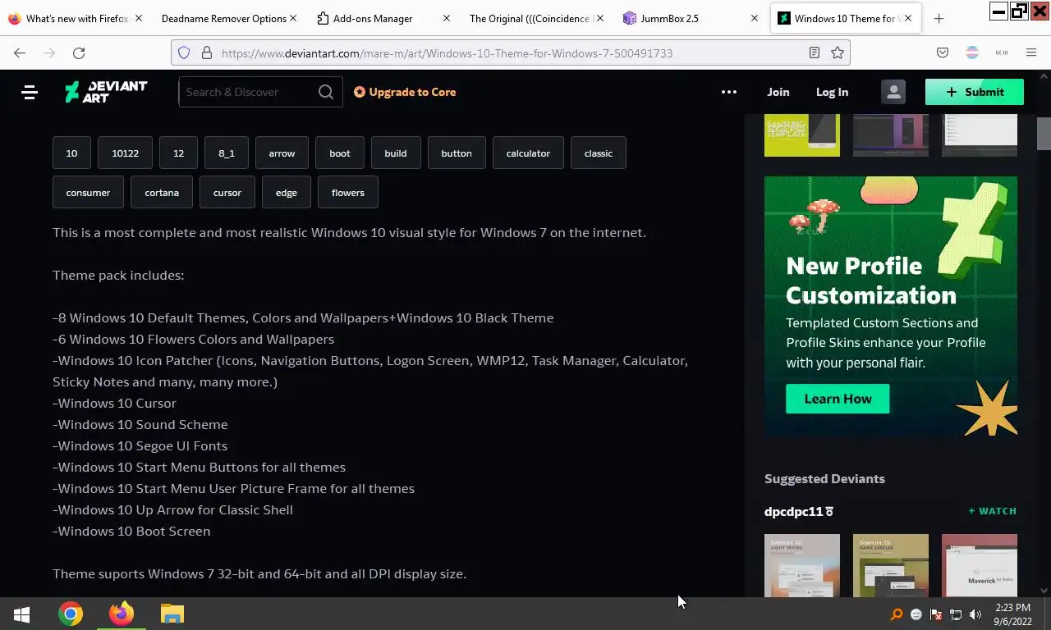Select the 'calculator' tag
Screen dimensions: 1051x630
[528, 153]
